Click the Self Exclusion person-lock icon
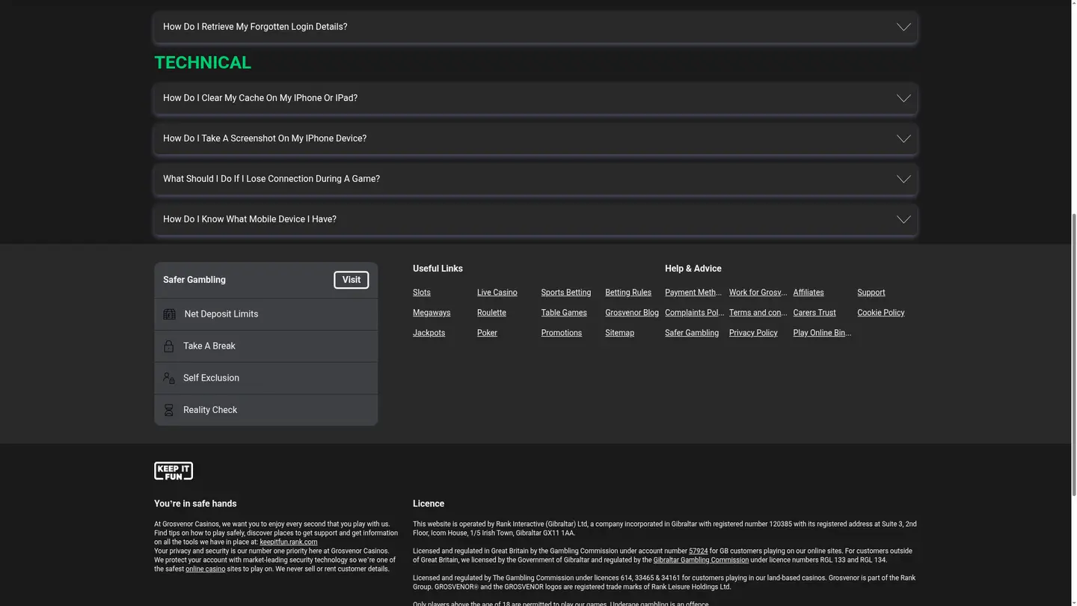This screenshot has width=1077, height=606. click(x=169, y=379)
